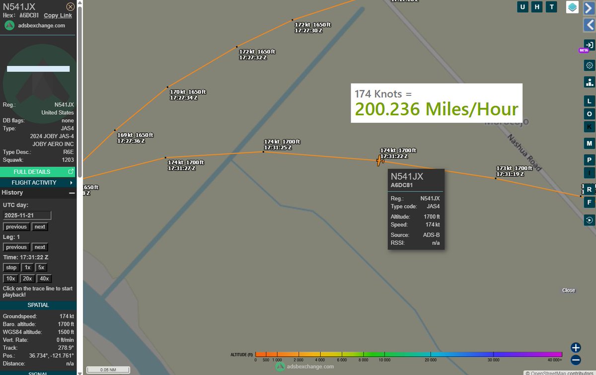Open the map layers selector
Screen dimensions: 596x375
click(x=572, y=7)
